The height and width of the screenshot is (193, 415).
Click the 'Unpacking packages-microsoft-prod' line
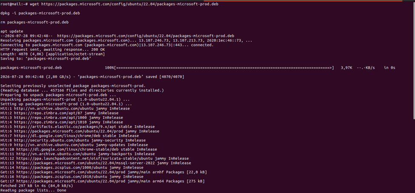point(65,100)
